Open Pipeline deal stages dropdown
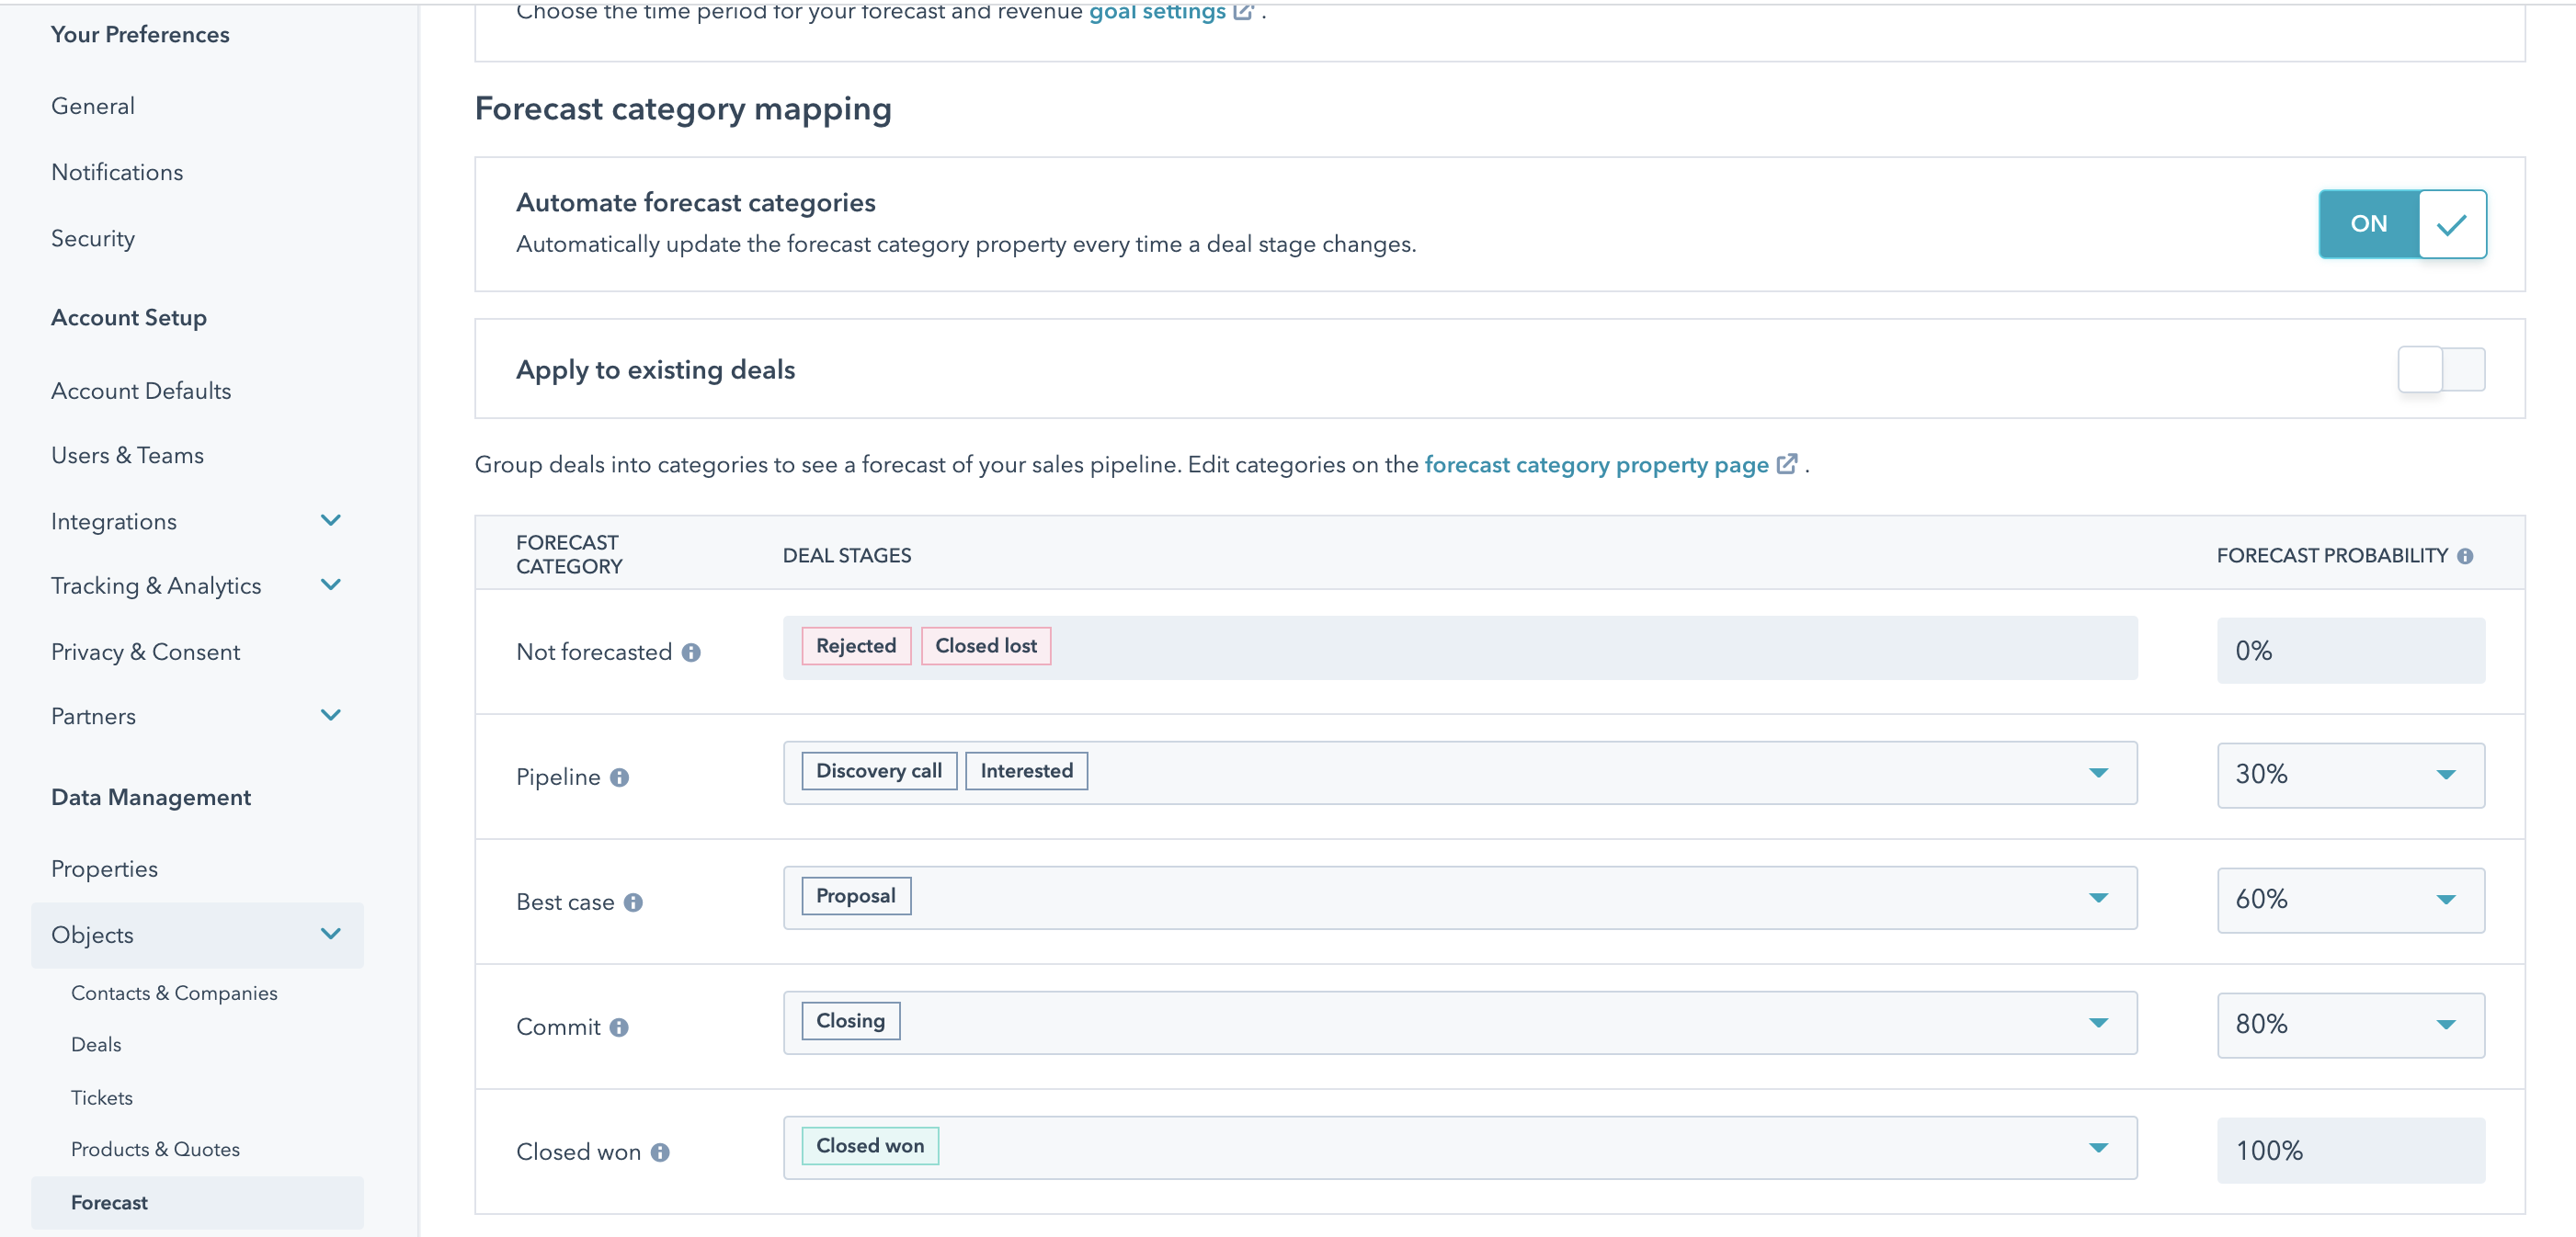2576x1237 pixels. (x=2098, y=773)
